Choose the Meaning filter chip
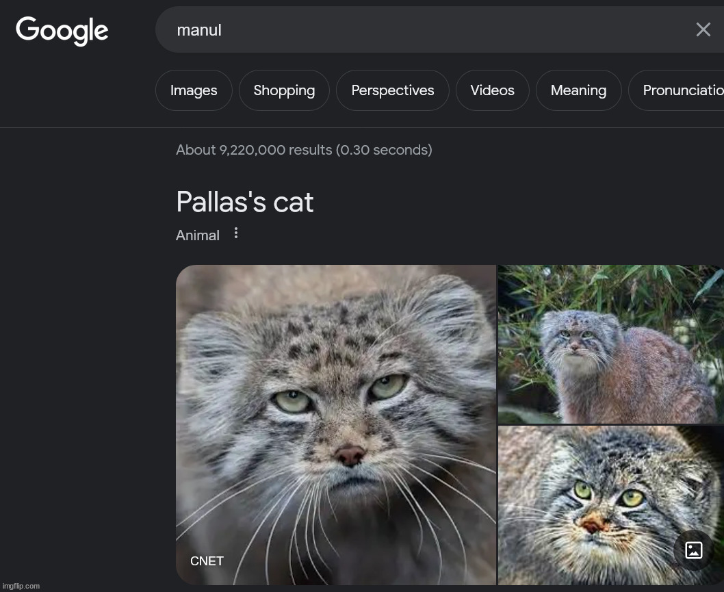The height and width of the screenshot is (592, 724). 578,90
